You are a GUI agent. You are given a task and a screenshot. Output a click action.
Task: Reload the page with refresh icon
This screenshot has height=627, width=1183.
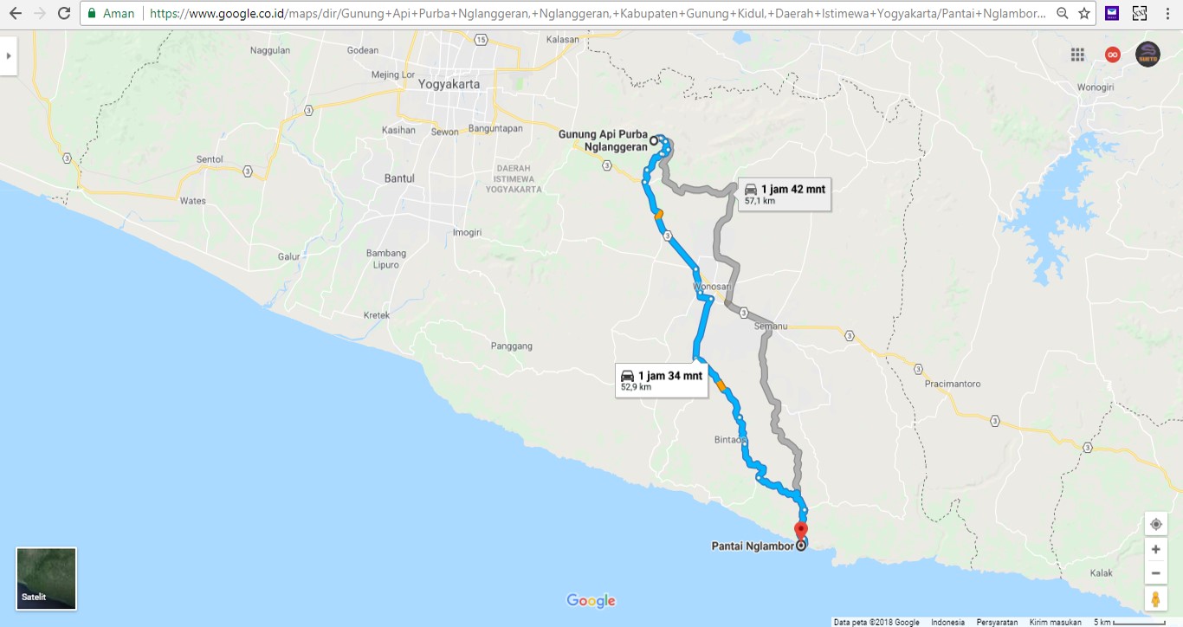pyautogui.click(x=63, y=14)
